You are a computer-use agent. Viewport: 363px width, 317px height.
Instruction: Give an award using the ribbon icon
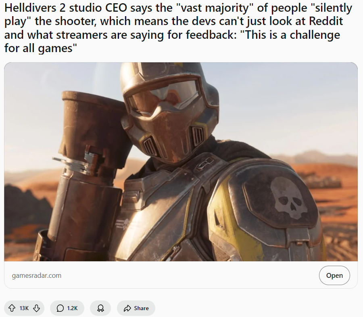tap(100, 308)
